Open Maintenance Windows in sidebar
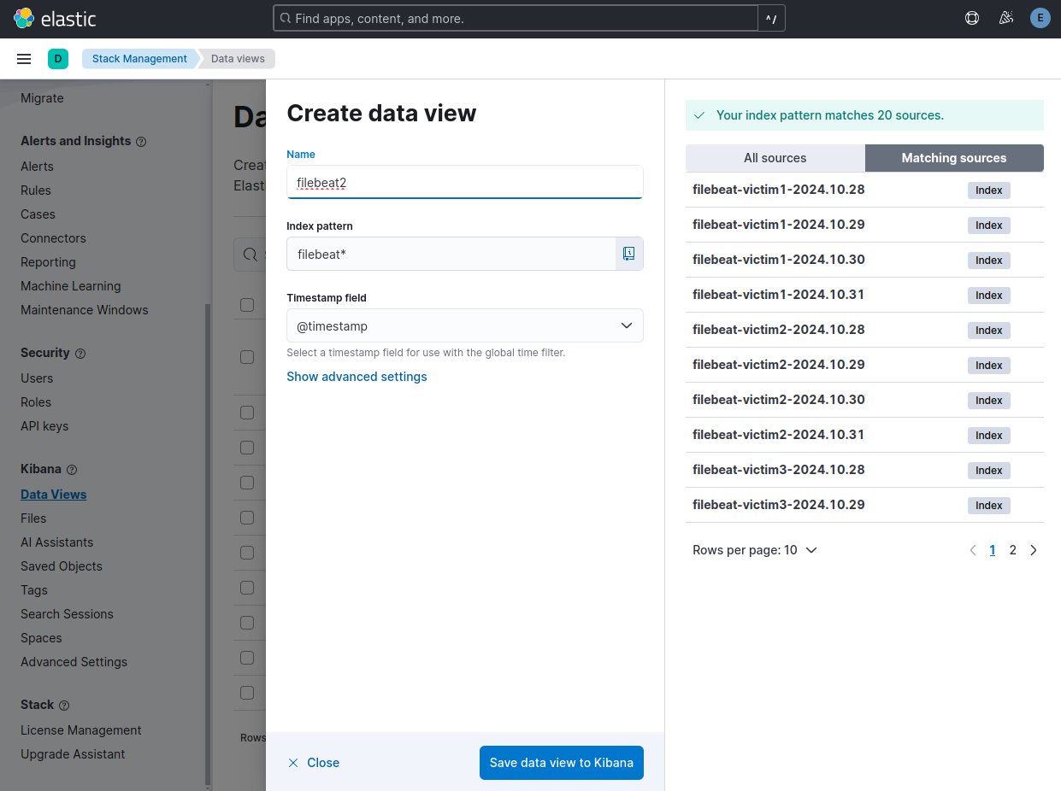1061x791 pixels. tap(85, 310)
